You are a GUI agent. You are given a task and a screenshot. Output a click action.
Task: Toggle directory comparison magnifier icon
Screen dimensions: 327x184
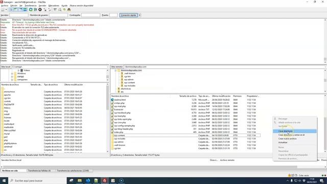point(60,10)
